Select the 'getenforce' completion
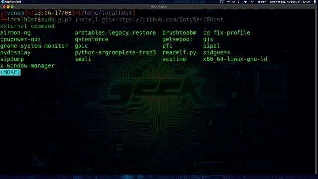 coord(91,39)
